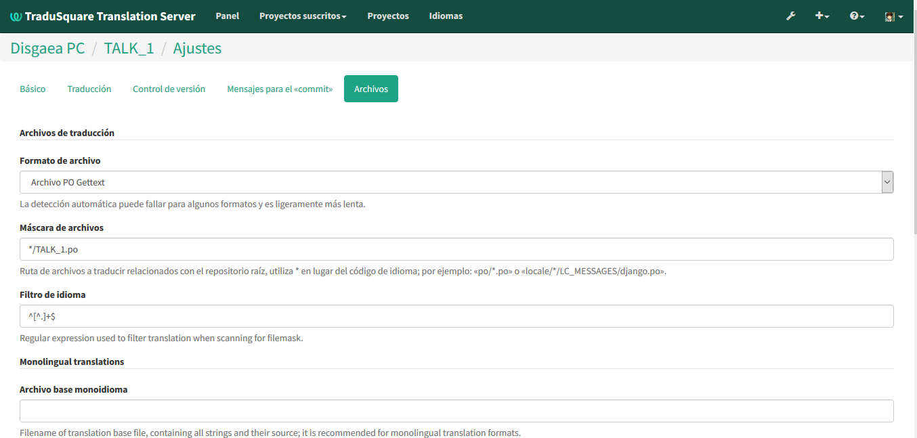Open Proyectos navbar item
The width and height of the screenshot is (917, 438).
(x=388, y=16)
